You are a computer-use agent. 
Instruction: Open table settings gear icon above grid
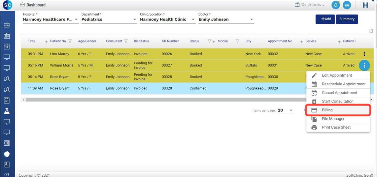point(371,31)
